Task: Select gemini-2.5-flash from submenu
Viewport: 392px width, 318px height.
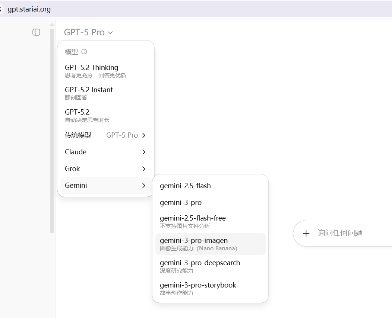Action: click(x=185, y=186)
